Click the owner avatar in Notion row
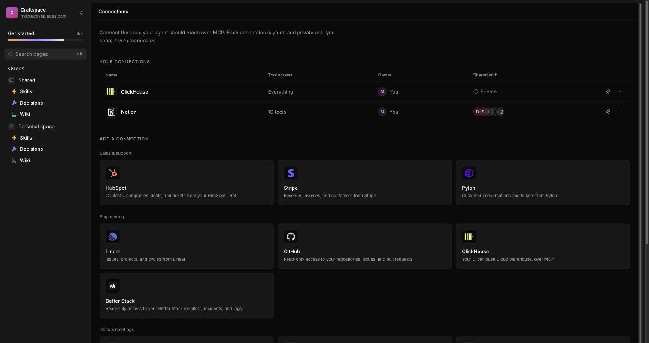This screenshot has width=649, height=343. coord(382,112)
